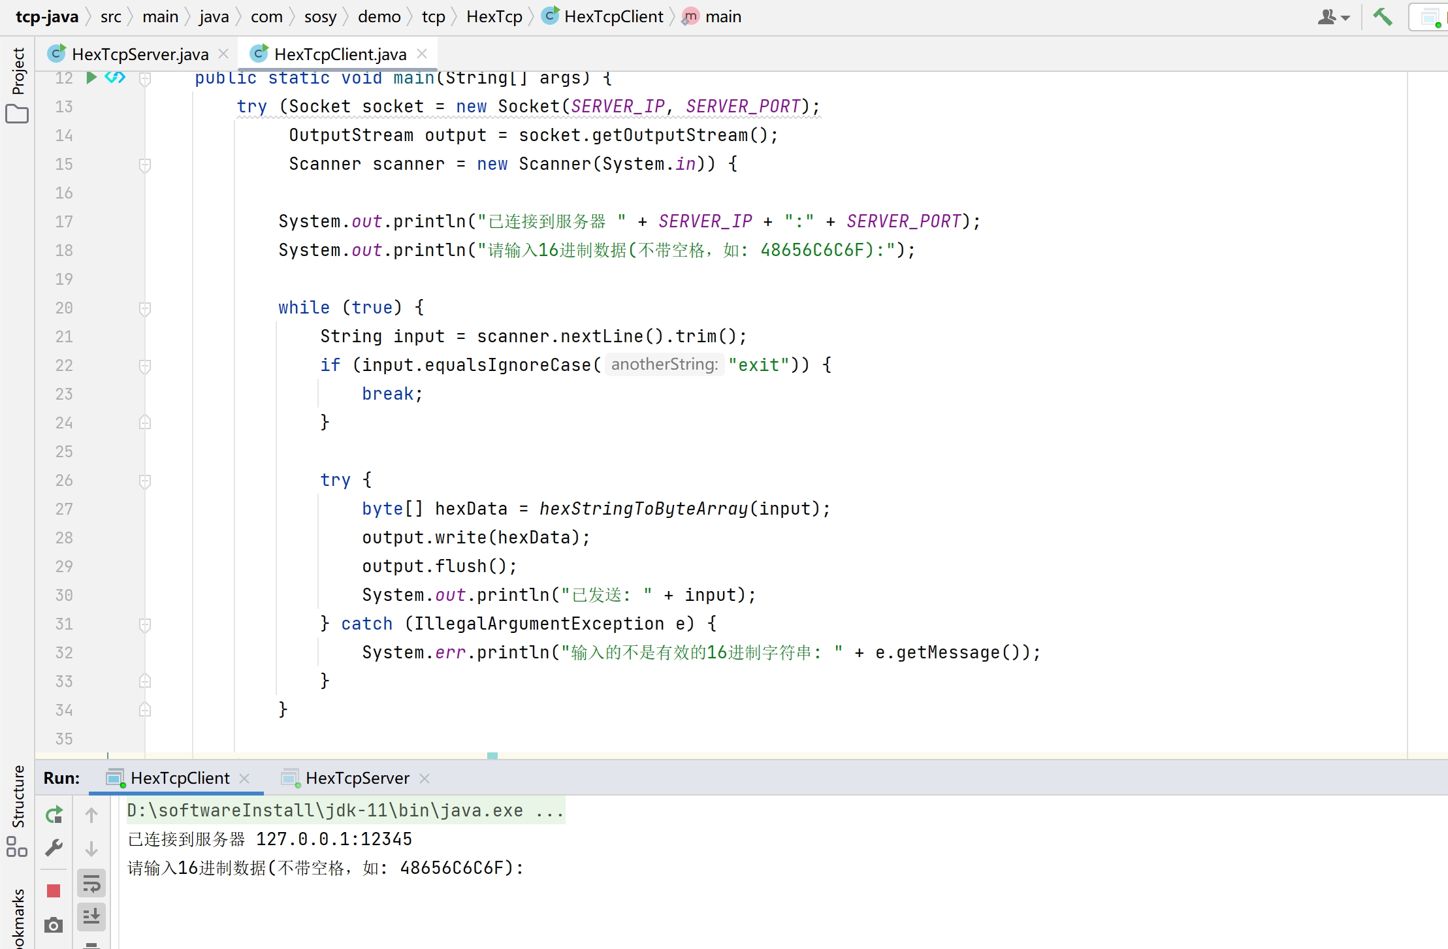1448x949 pixels.
Task: Click the Build project hammer icon
Action: tap(1382, 17)
